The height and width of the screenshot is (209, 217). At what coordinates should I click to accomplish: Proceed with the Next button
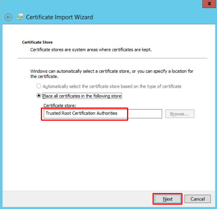coord(167,199)
